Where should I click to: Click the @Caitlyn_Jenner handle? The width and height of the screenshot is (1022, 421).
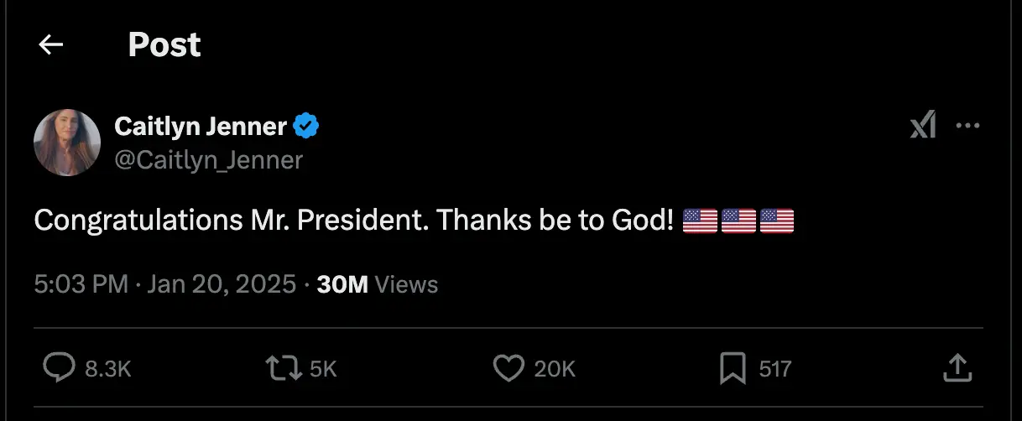208,159
